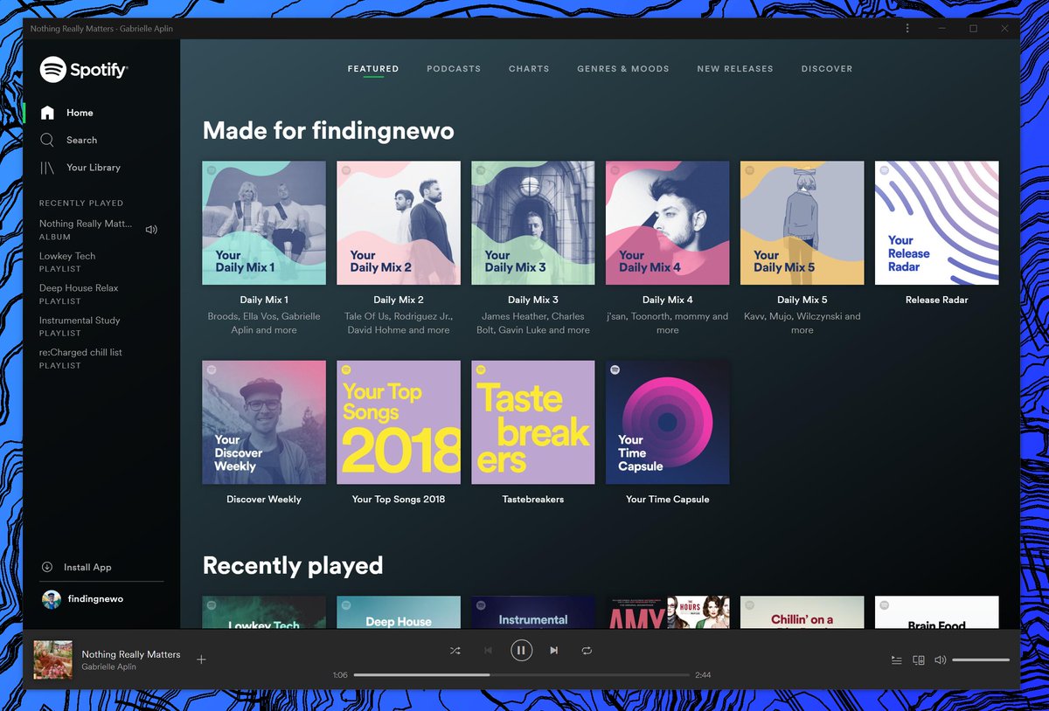The image size is (1049, 711).
Task: Open the Daily Mix 1 cover
Action: coord(264,223)
